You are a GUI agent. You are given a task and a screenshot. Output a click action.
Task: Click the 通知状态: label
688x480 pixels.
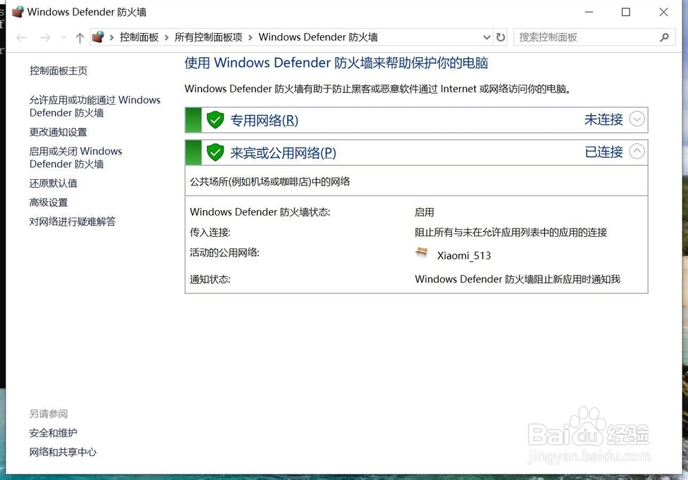pyautogui.click(x=210, y=280)
